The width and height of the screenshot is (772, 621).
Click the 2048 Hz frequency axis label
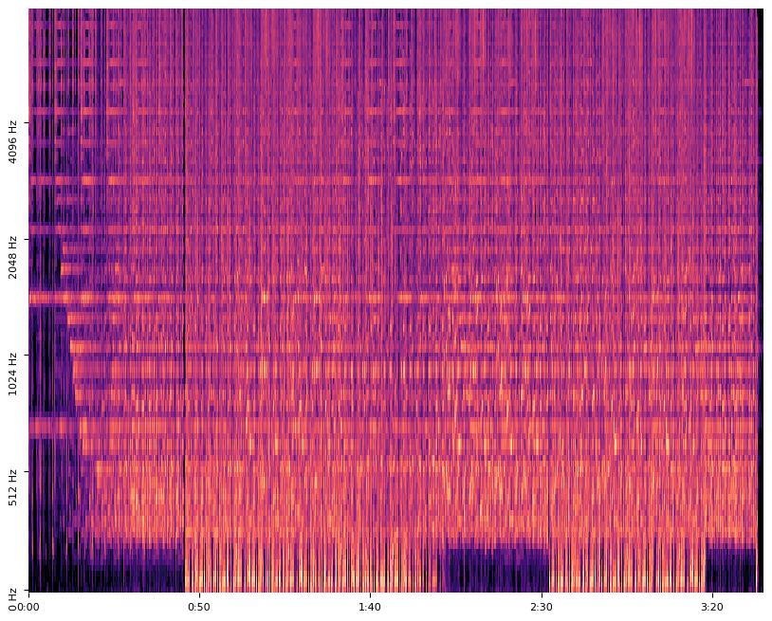pyautogui.click(x=12, y=257)
